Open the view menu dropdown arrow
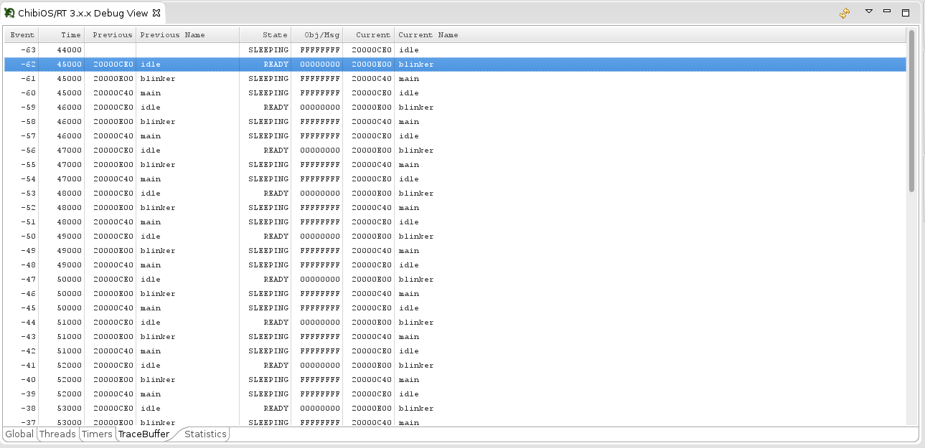The width and height of the screenshot is (925, 448). pyautogui.click(x=868, y=11)
